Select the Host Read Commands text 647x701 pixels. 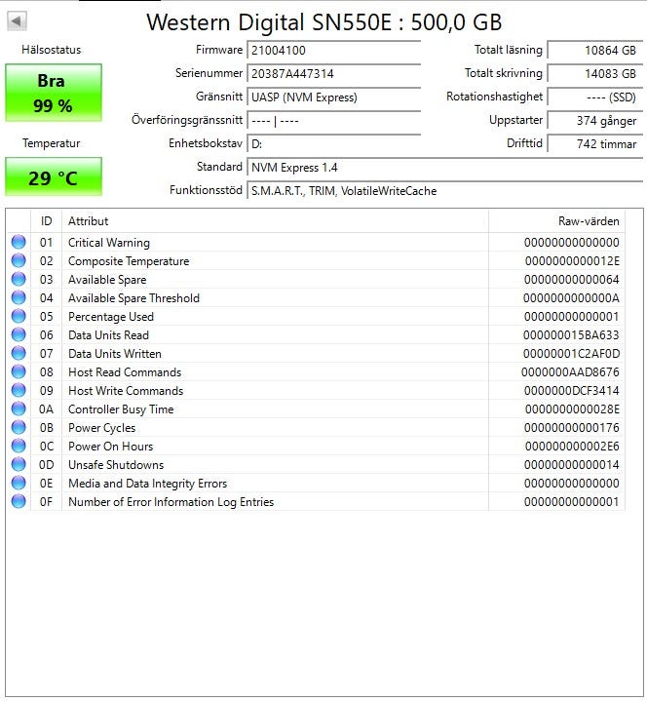[x=125, y=372]
